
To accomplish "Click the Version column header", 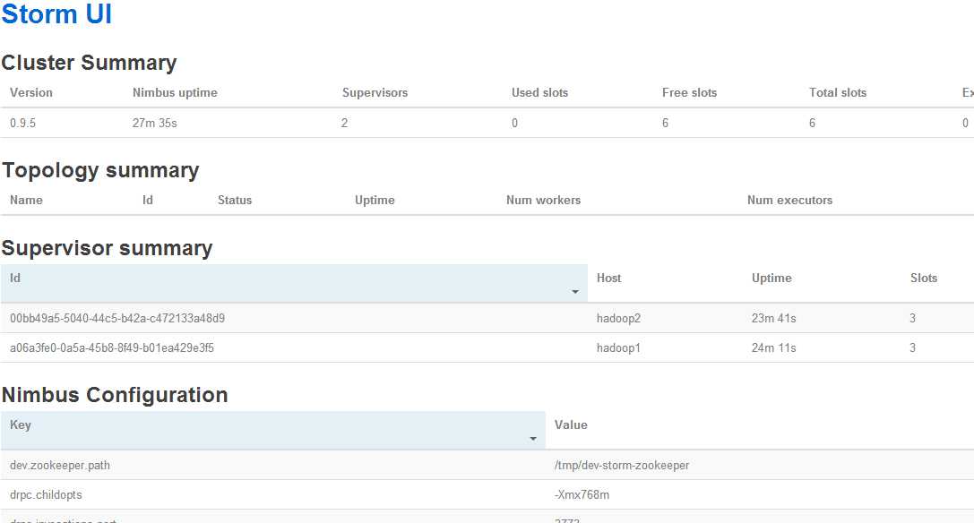I will point(31,92).
